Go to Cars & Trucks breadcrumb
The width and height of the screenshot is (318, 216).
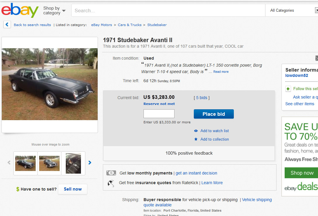point(129,25)
